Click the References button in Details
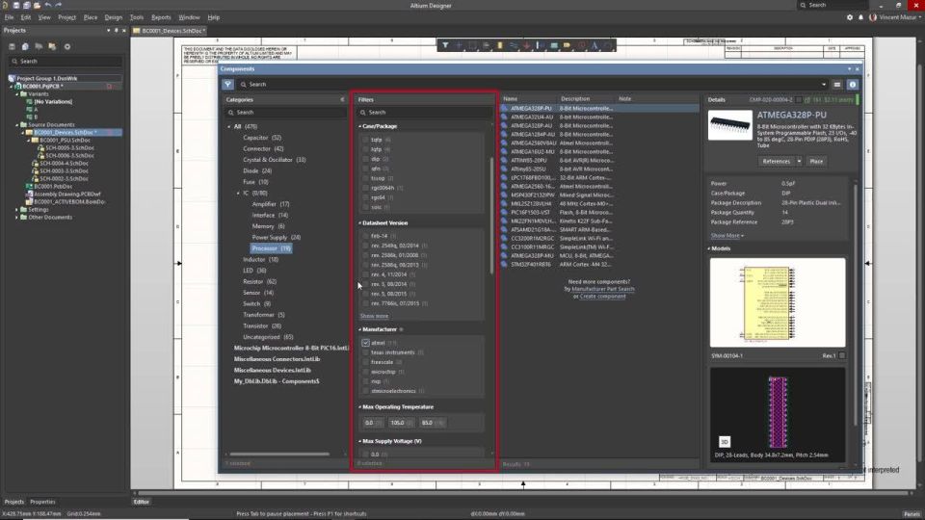 point(777,162)
